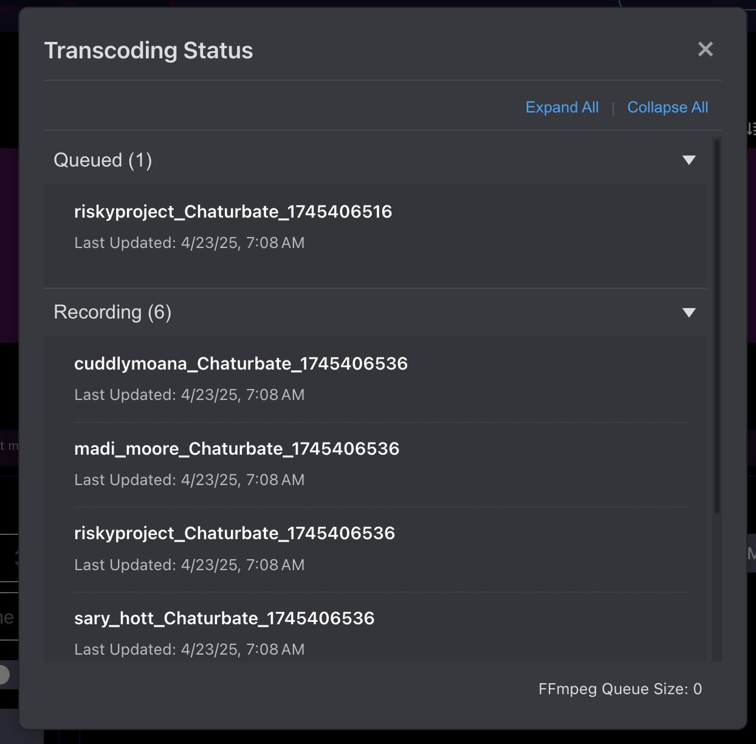756x744 pixels.
Task: Click the divider between Expand All and Collapse All
Action: 613,107
